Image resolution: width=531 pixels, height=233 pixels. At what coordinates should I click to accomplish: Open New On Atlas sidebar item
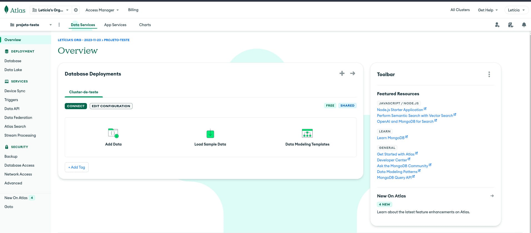point(16,198)
